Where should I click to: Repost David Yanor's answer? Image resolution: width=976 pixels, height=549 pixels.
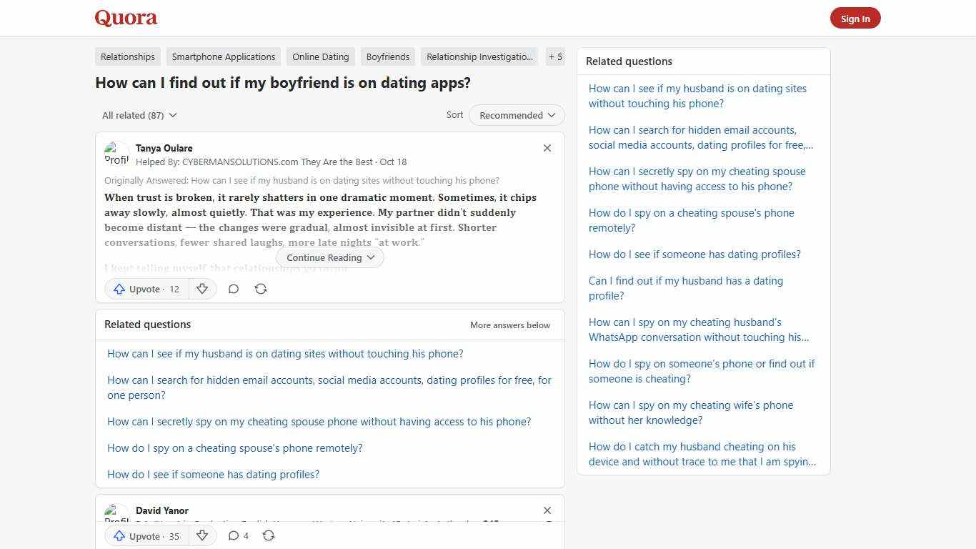coord(269,535)
